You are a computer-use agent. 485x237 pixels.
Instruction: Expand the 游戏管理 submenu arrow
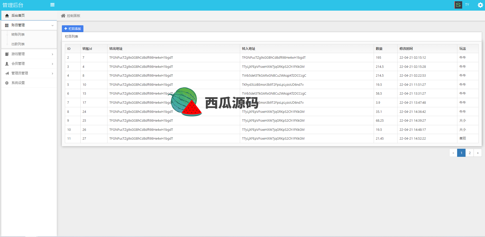(x=52, y=54)
